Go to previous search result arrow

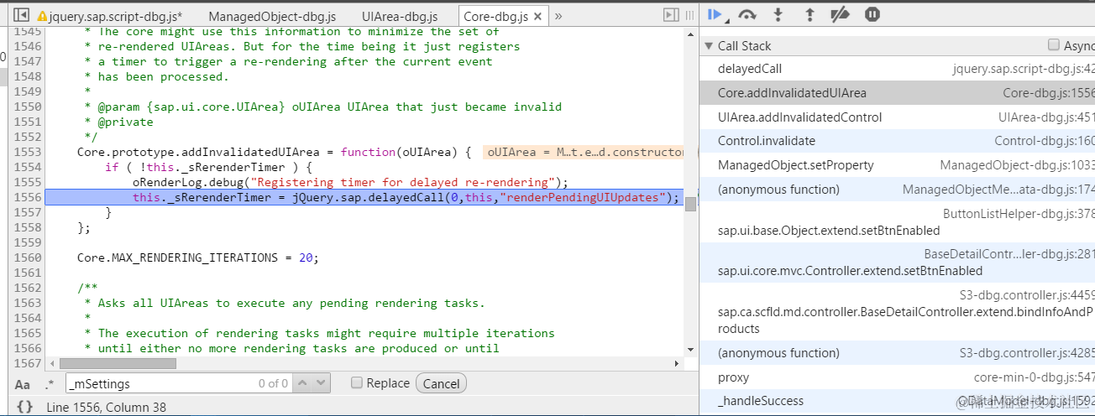click(302, 383)
